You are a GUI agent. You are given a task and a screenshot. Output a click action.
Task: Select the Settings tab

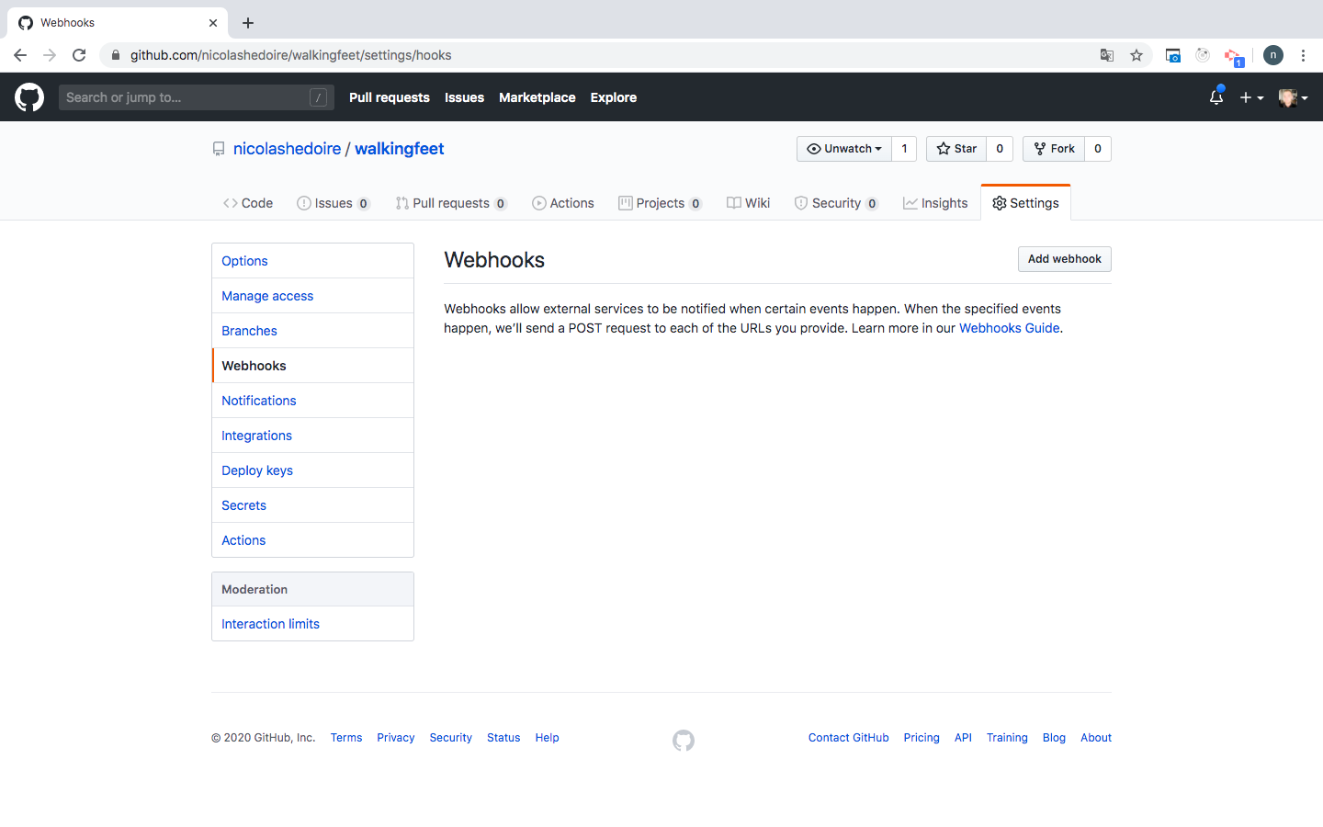pyautogui.click(x=1025, y=203)
